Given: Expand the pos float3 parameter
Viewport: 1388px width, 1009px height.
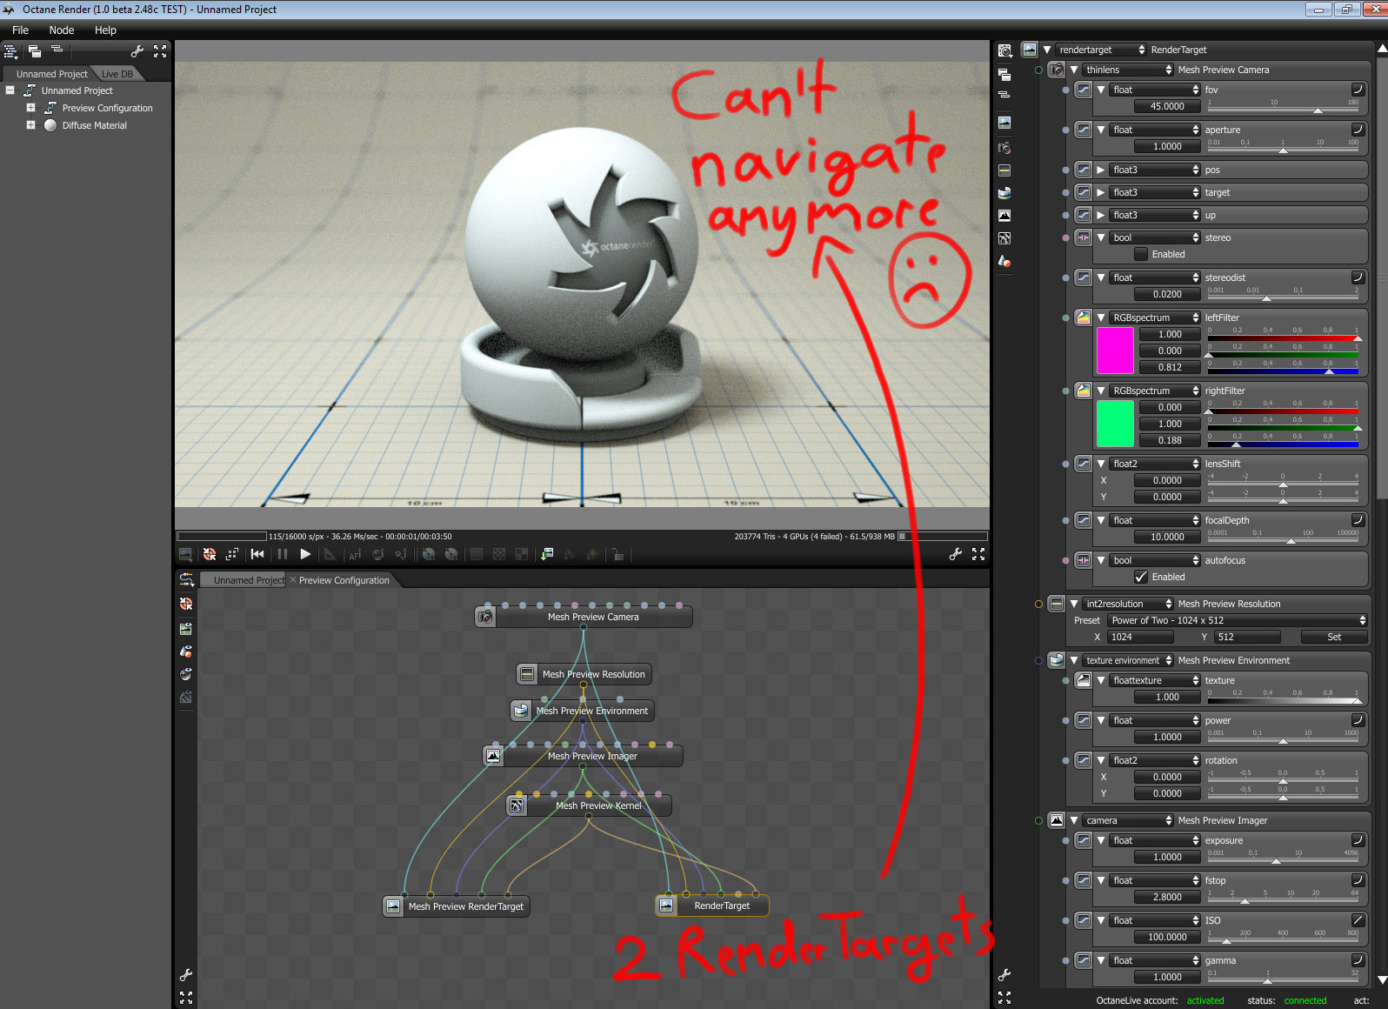Looking at the screenshot, I should [x=1101, y=170].
